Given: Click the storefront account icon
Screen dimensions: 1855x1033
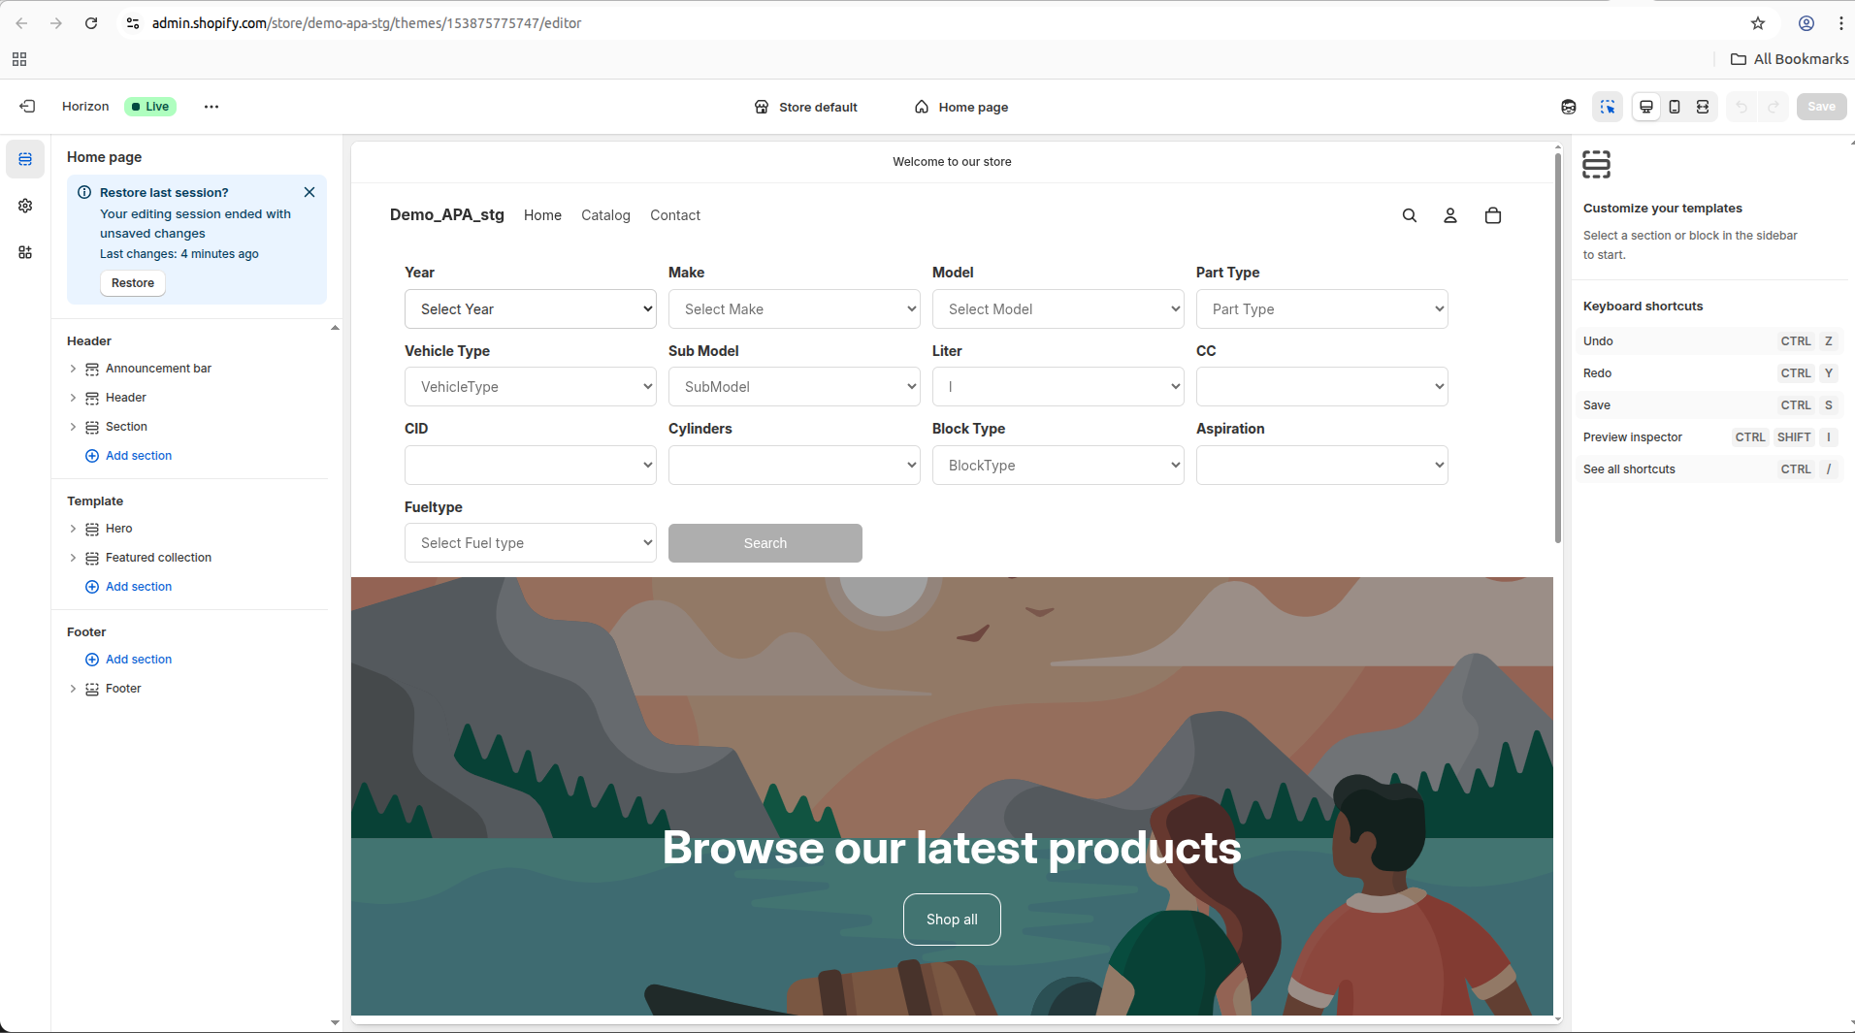Looking at the screenshot, I should point(1450,215).
